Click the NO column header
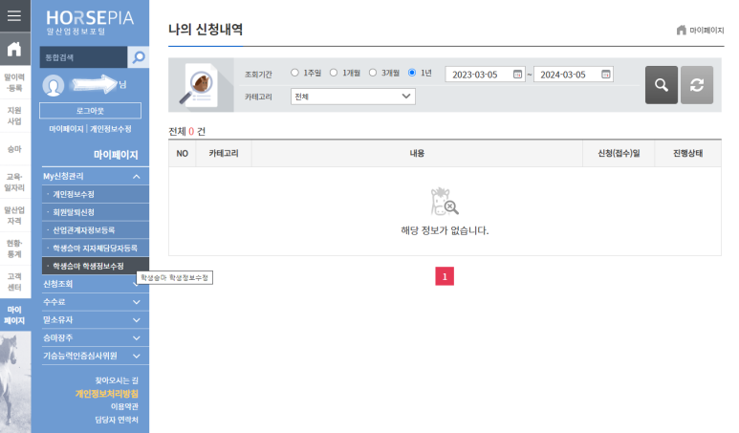Screen dimensions: 739x433 (182, 153)
